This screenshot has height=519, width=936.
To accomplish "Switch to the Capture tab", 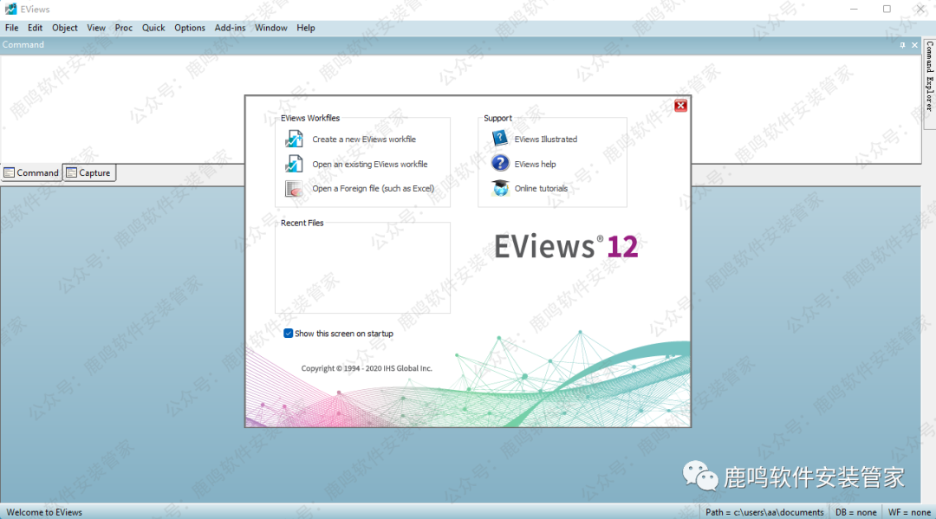I will [x=88, y=172].
